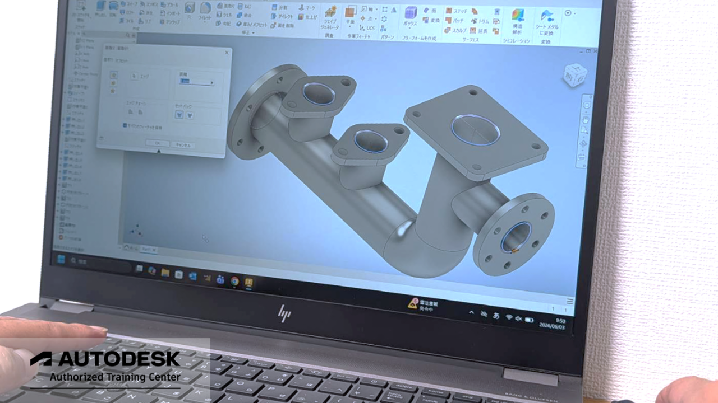Screen dimensions: 718x403
Task: Select the work Axis (軸) tool
Action: click(367, 10)
